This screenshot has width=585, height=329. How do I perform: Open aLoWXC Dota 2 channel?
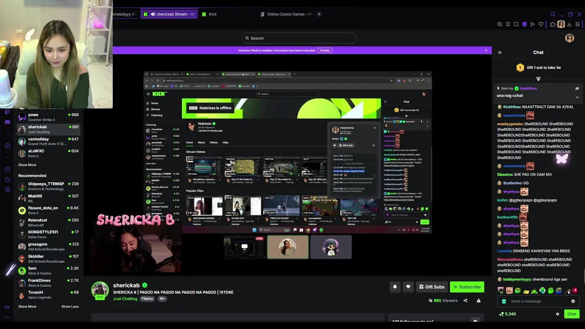[x=48, y=153]
